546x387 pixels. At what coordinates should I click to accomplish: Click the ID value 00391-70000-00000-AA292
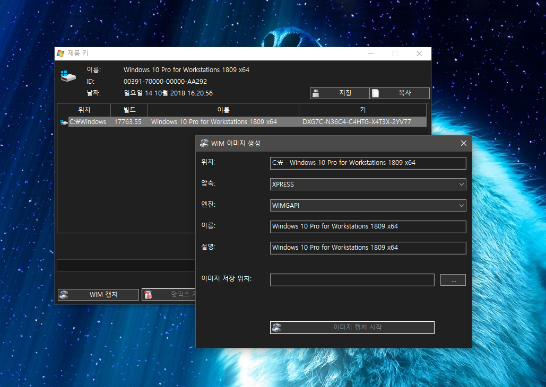tap(165, 82)
